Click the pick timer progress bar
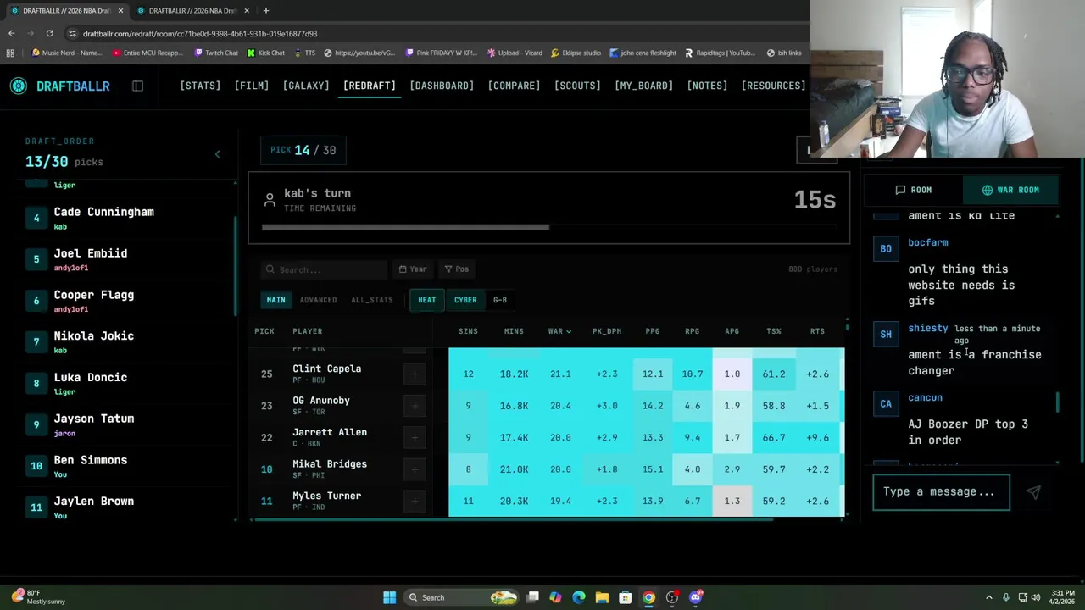The width and height of the screenshot is (1085, 610). click(548, 227)
